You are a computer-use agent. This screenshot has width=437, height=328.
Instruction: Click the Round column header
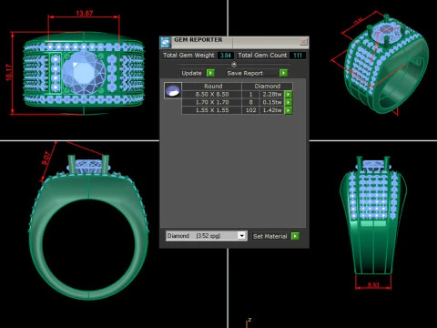(213, 87)
